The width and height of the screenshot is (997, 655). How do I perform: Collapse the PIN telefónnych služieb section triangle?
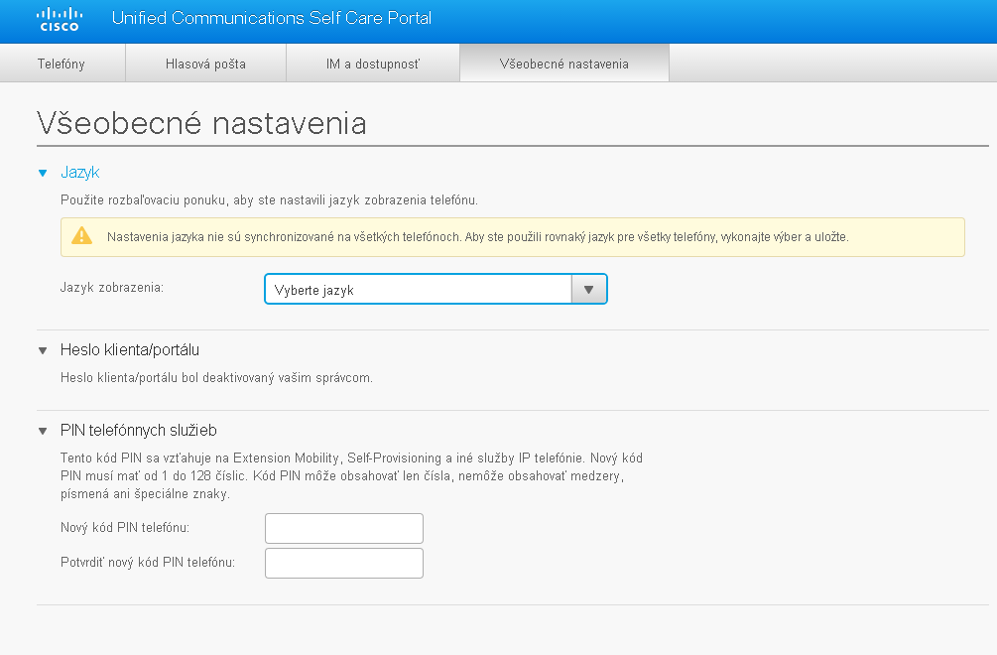pyautogui.click(x=43, y=431)
